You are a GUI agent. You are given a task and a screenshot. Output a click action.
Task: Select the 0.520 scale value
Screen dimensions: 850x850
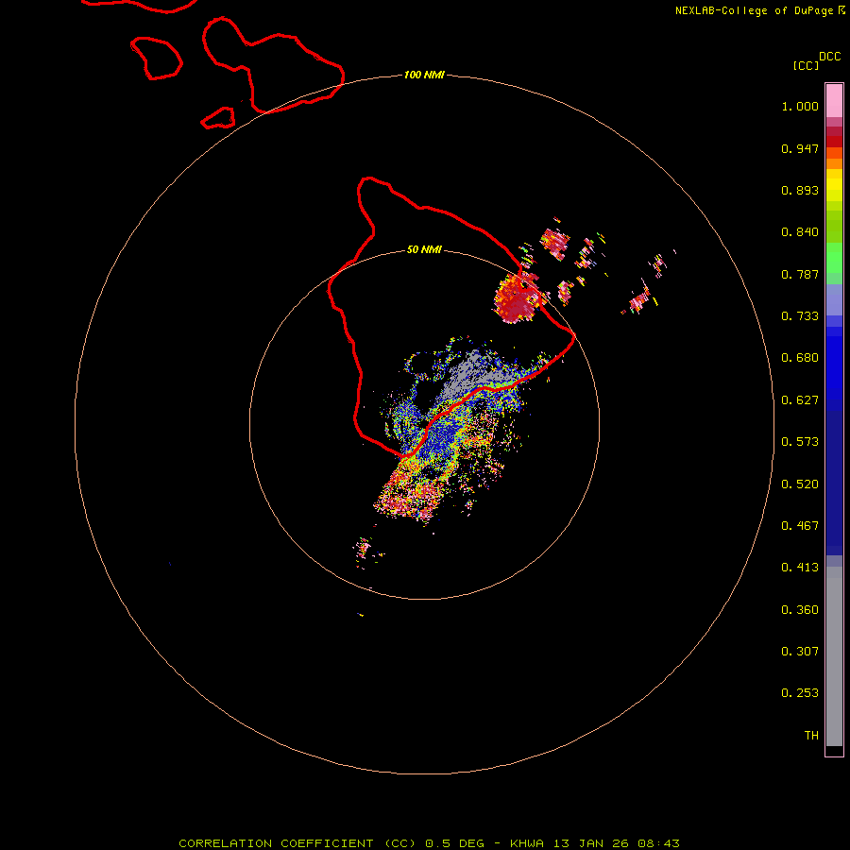pos(800,484)
